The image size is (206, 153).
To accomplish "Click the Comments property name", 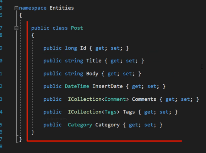I will (144, 99).
